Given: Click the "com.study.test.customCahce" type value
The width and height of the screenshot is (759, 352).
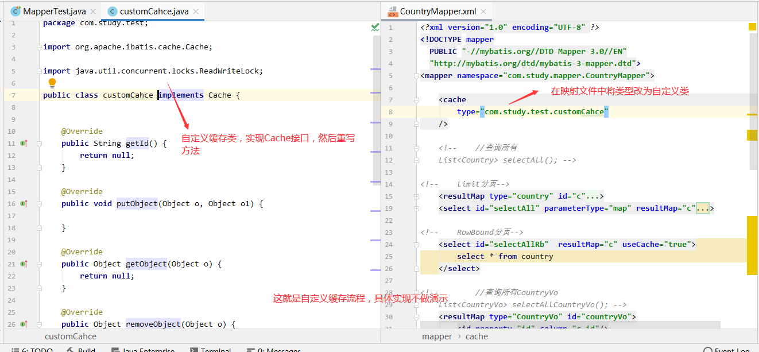Looking at the screenshot, I should 544,112.
